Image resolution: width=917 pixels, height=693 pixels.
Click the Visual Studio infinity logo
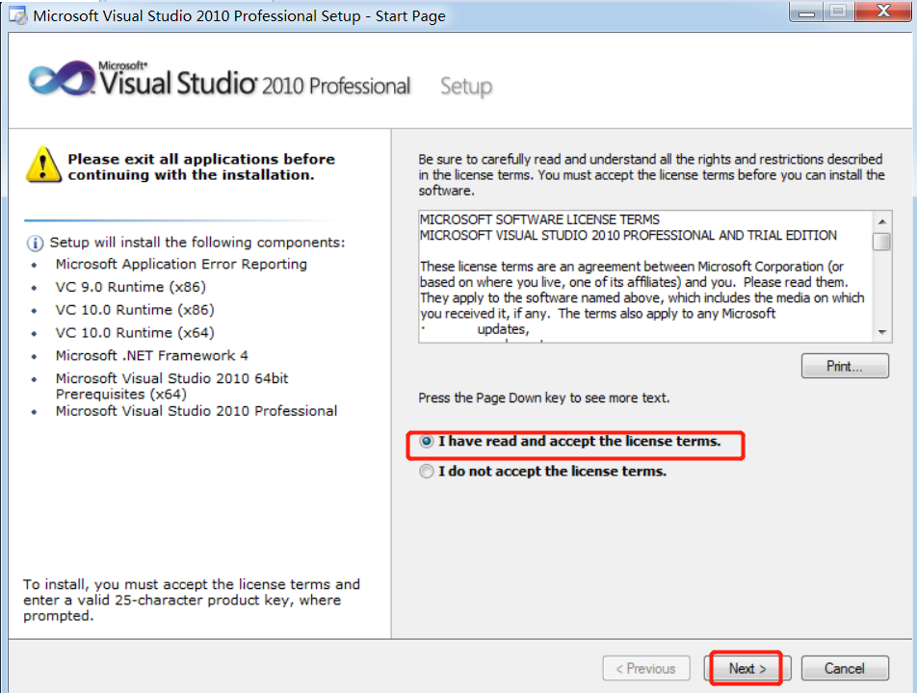coord(63,80)
